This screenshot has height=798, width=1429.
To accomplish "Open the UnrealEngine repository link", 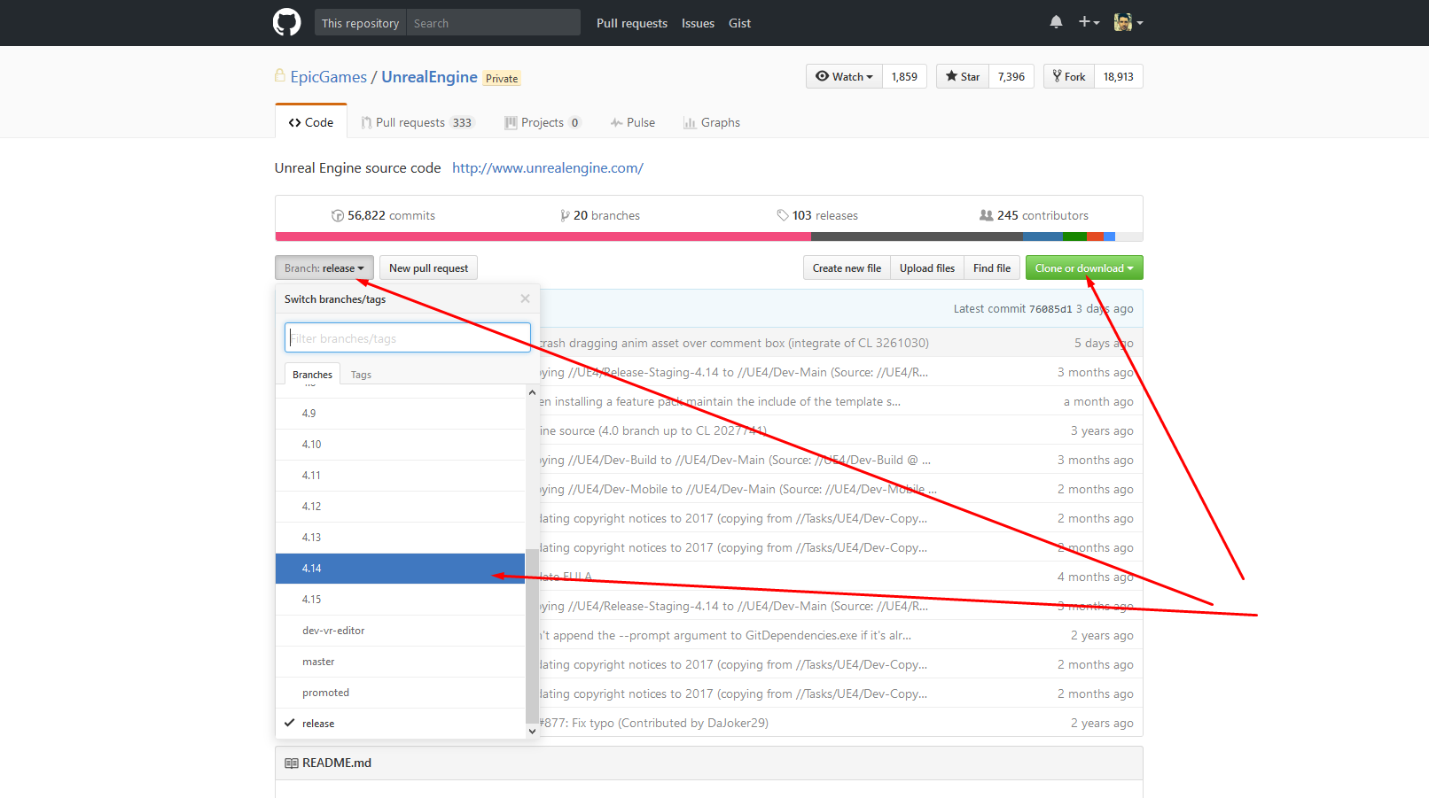I will click(429, 77).
